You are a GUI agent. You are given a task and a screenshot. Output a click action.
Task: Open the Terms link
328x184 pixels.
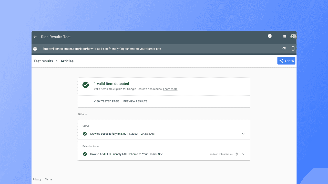point(49,179)
